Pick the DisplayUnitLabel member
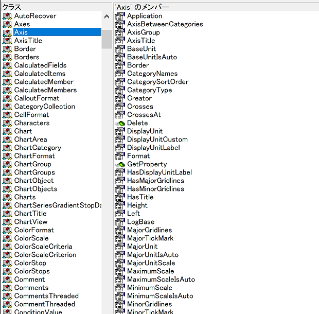Image resolution: width=319 pixels, height=314 pixels. (153, 148)
